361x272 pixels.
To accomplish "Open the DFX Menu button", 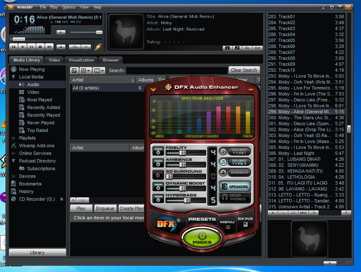I will 227,224.
